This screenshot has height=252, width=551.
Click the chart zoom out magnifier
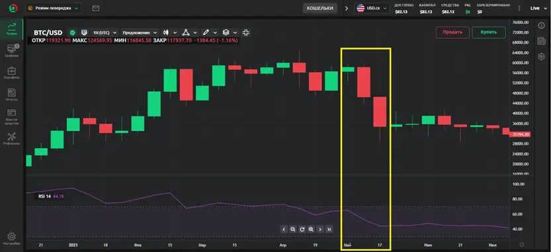point(293,230)
